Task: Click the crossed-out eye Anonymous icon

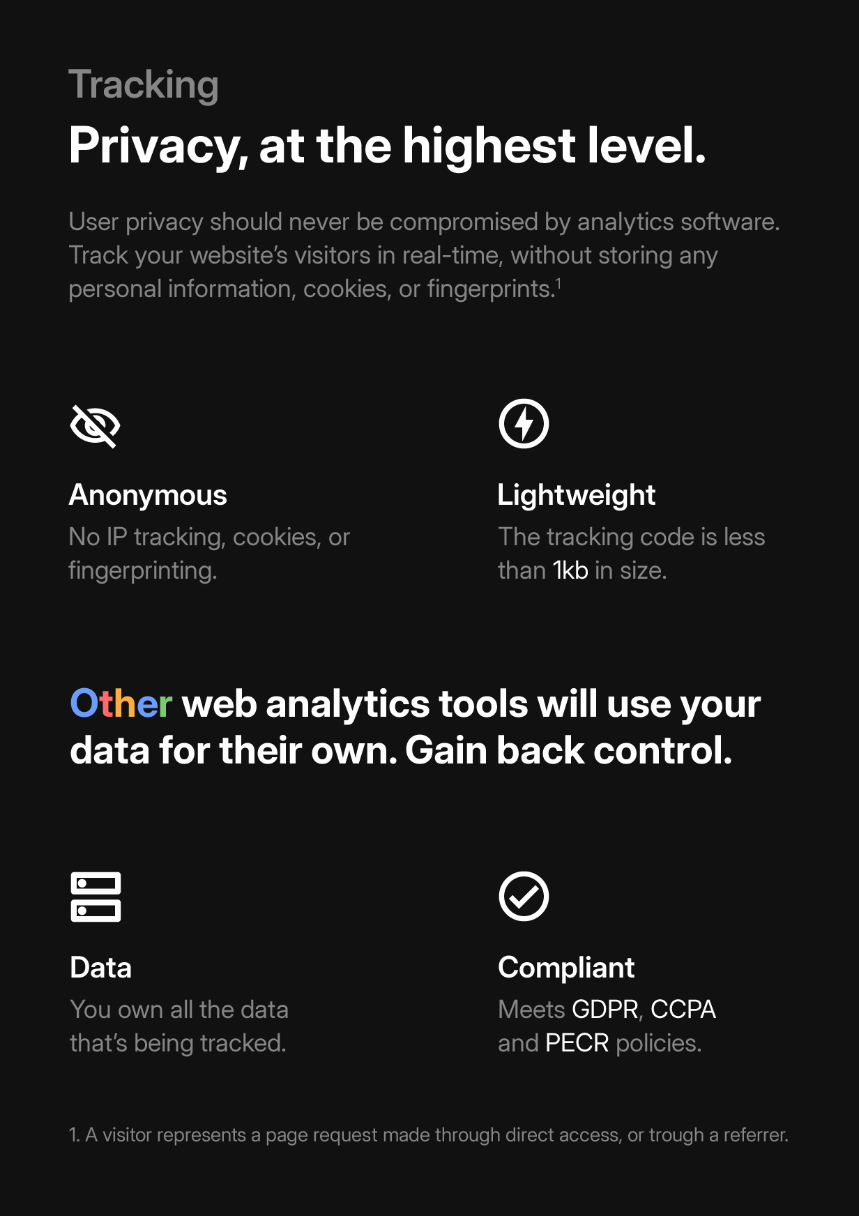Action: [96, 425]
